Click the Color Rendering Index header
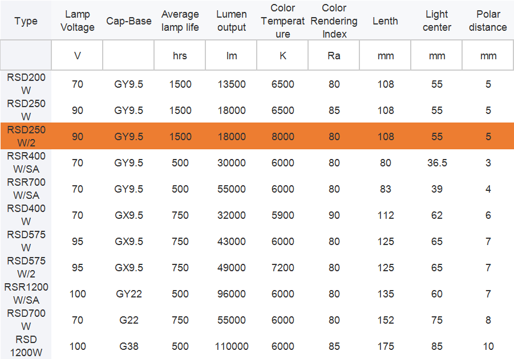This screenshot has width=514, height=359. tap(334, 21)
